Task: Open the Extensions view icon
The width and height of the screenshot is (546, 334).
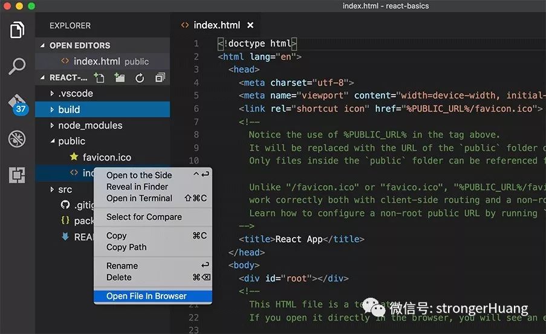Action: [x=17, y=175]
